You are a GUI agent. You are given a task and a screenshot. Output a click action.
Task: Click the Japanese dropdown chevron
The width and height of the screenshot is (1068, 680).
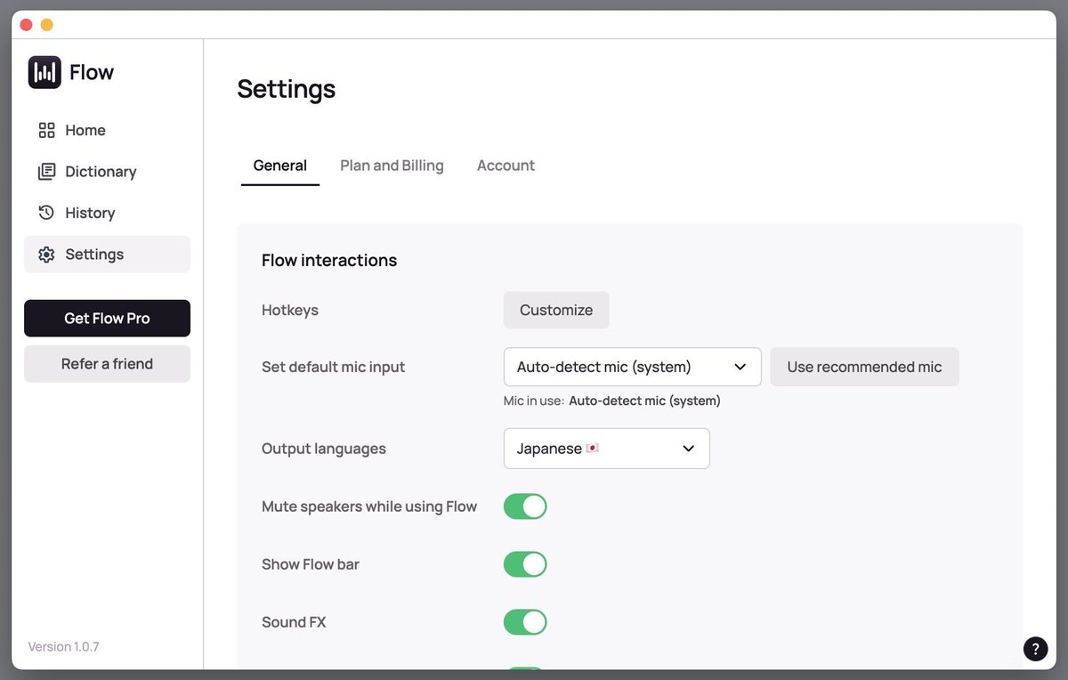pyautogui.click(x=688, y=449)
